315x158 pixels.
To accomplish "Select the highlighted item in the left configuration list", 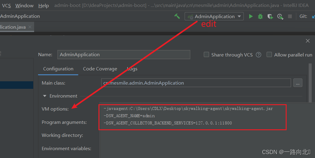I will pos(17,85).
